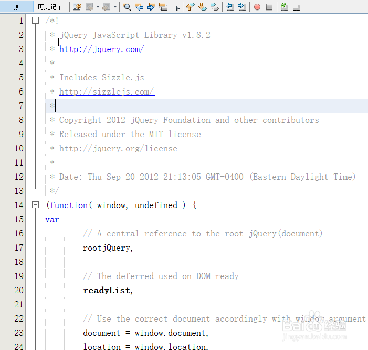
Task: Toggle Rectangular Selection icon
Action: [x=175, y=7]
